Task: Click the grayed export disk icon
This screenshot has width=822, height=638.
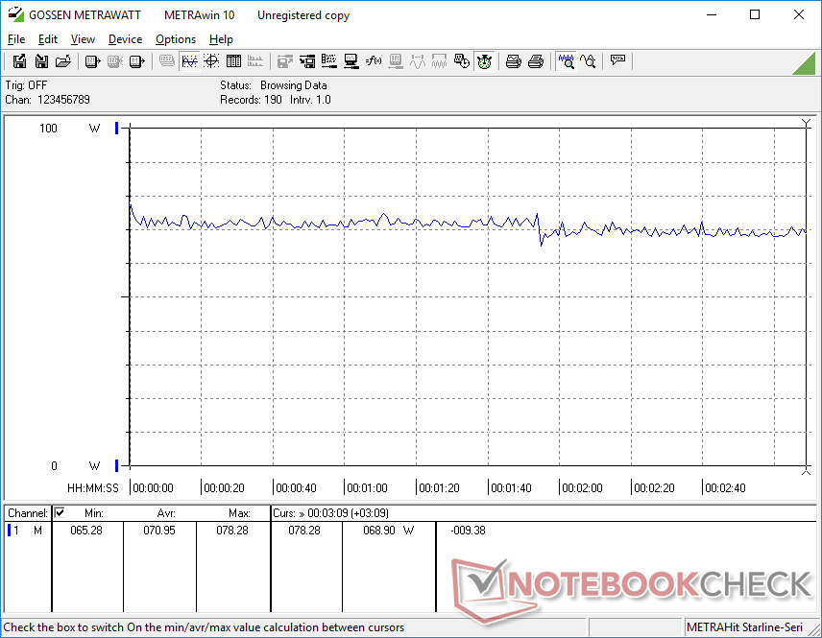Action: [x=284, y=61]
